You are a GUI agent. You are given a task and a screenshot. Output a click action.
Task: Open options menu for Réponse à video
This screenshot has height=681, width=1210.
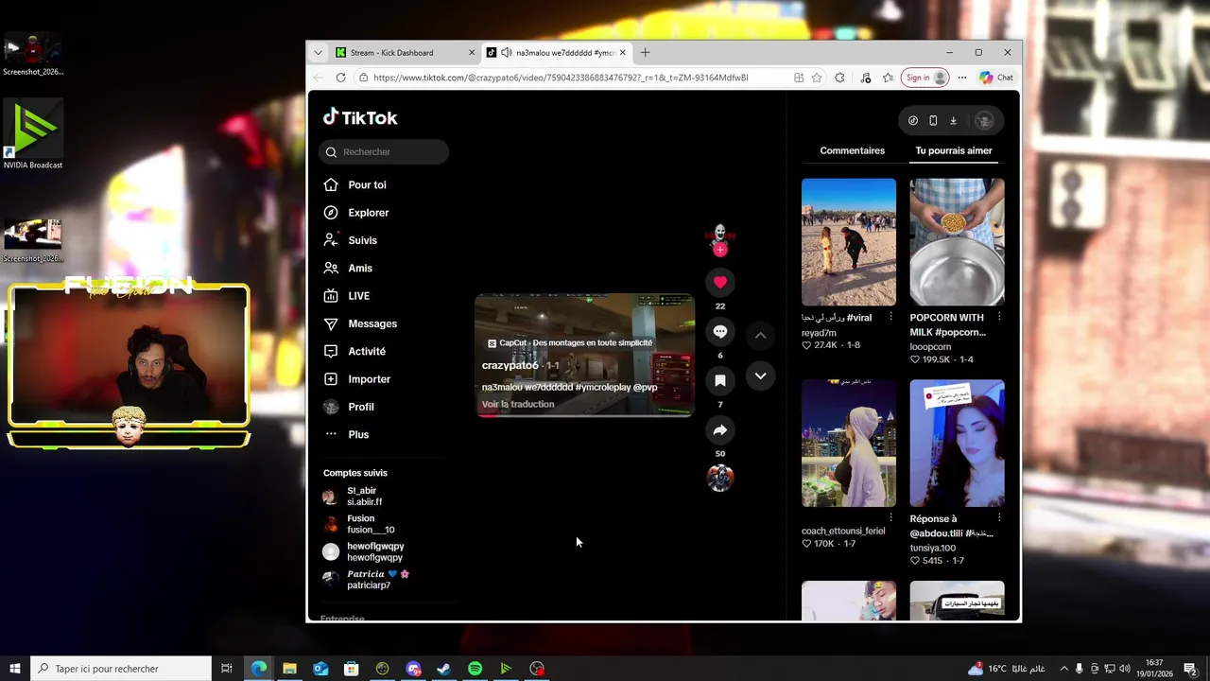(x=999, y=518)
